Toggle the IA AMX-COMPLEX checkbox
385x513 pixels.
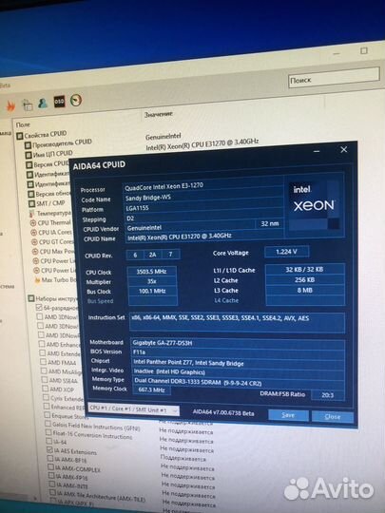point(51,467)
